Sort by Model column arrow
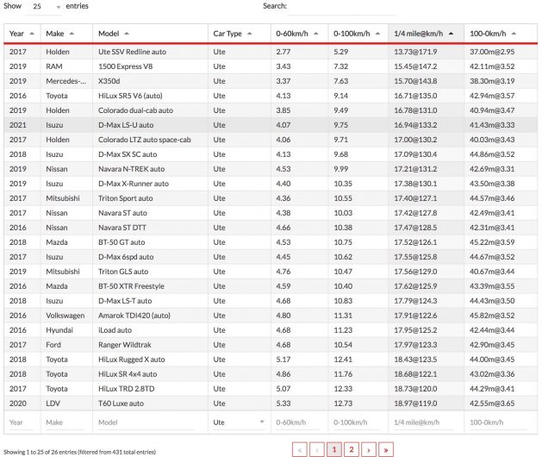Screen dimensions: 542x457 tap(127, 34)
